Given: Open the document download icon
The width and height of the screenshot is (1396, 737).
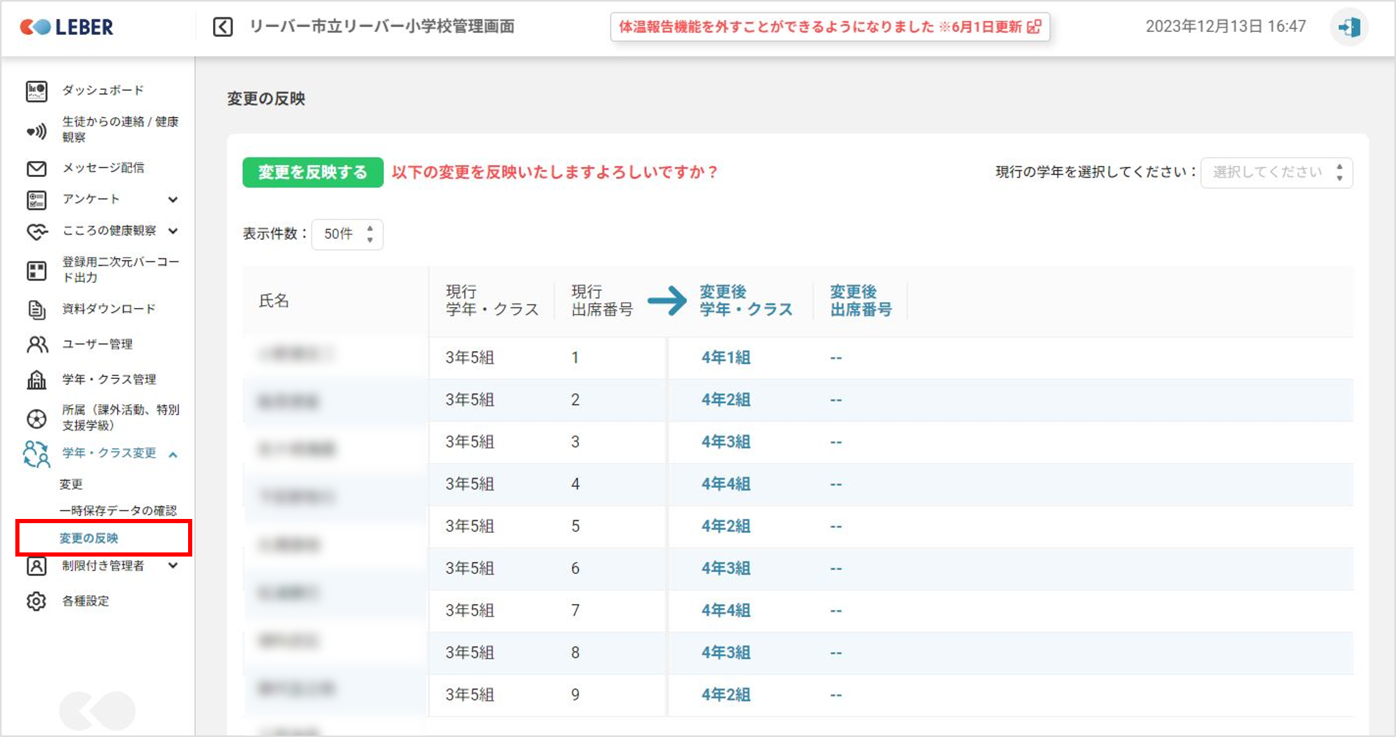Looking at the screenshot, I should click(36, 309).
